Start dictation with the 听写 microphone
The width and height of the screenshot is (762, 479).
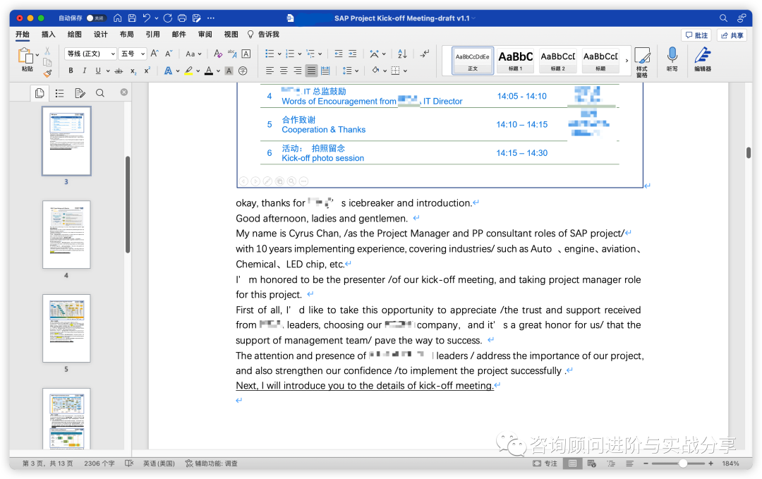tap(672, 59)
